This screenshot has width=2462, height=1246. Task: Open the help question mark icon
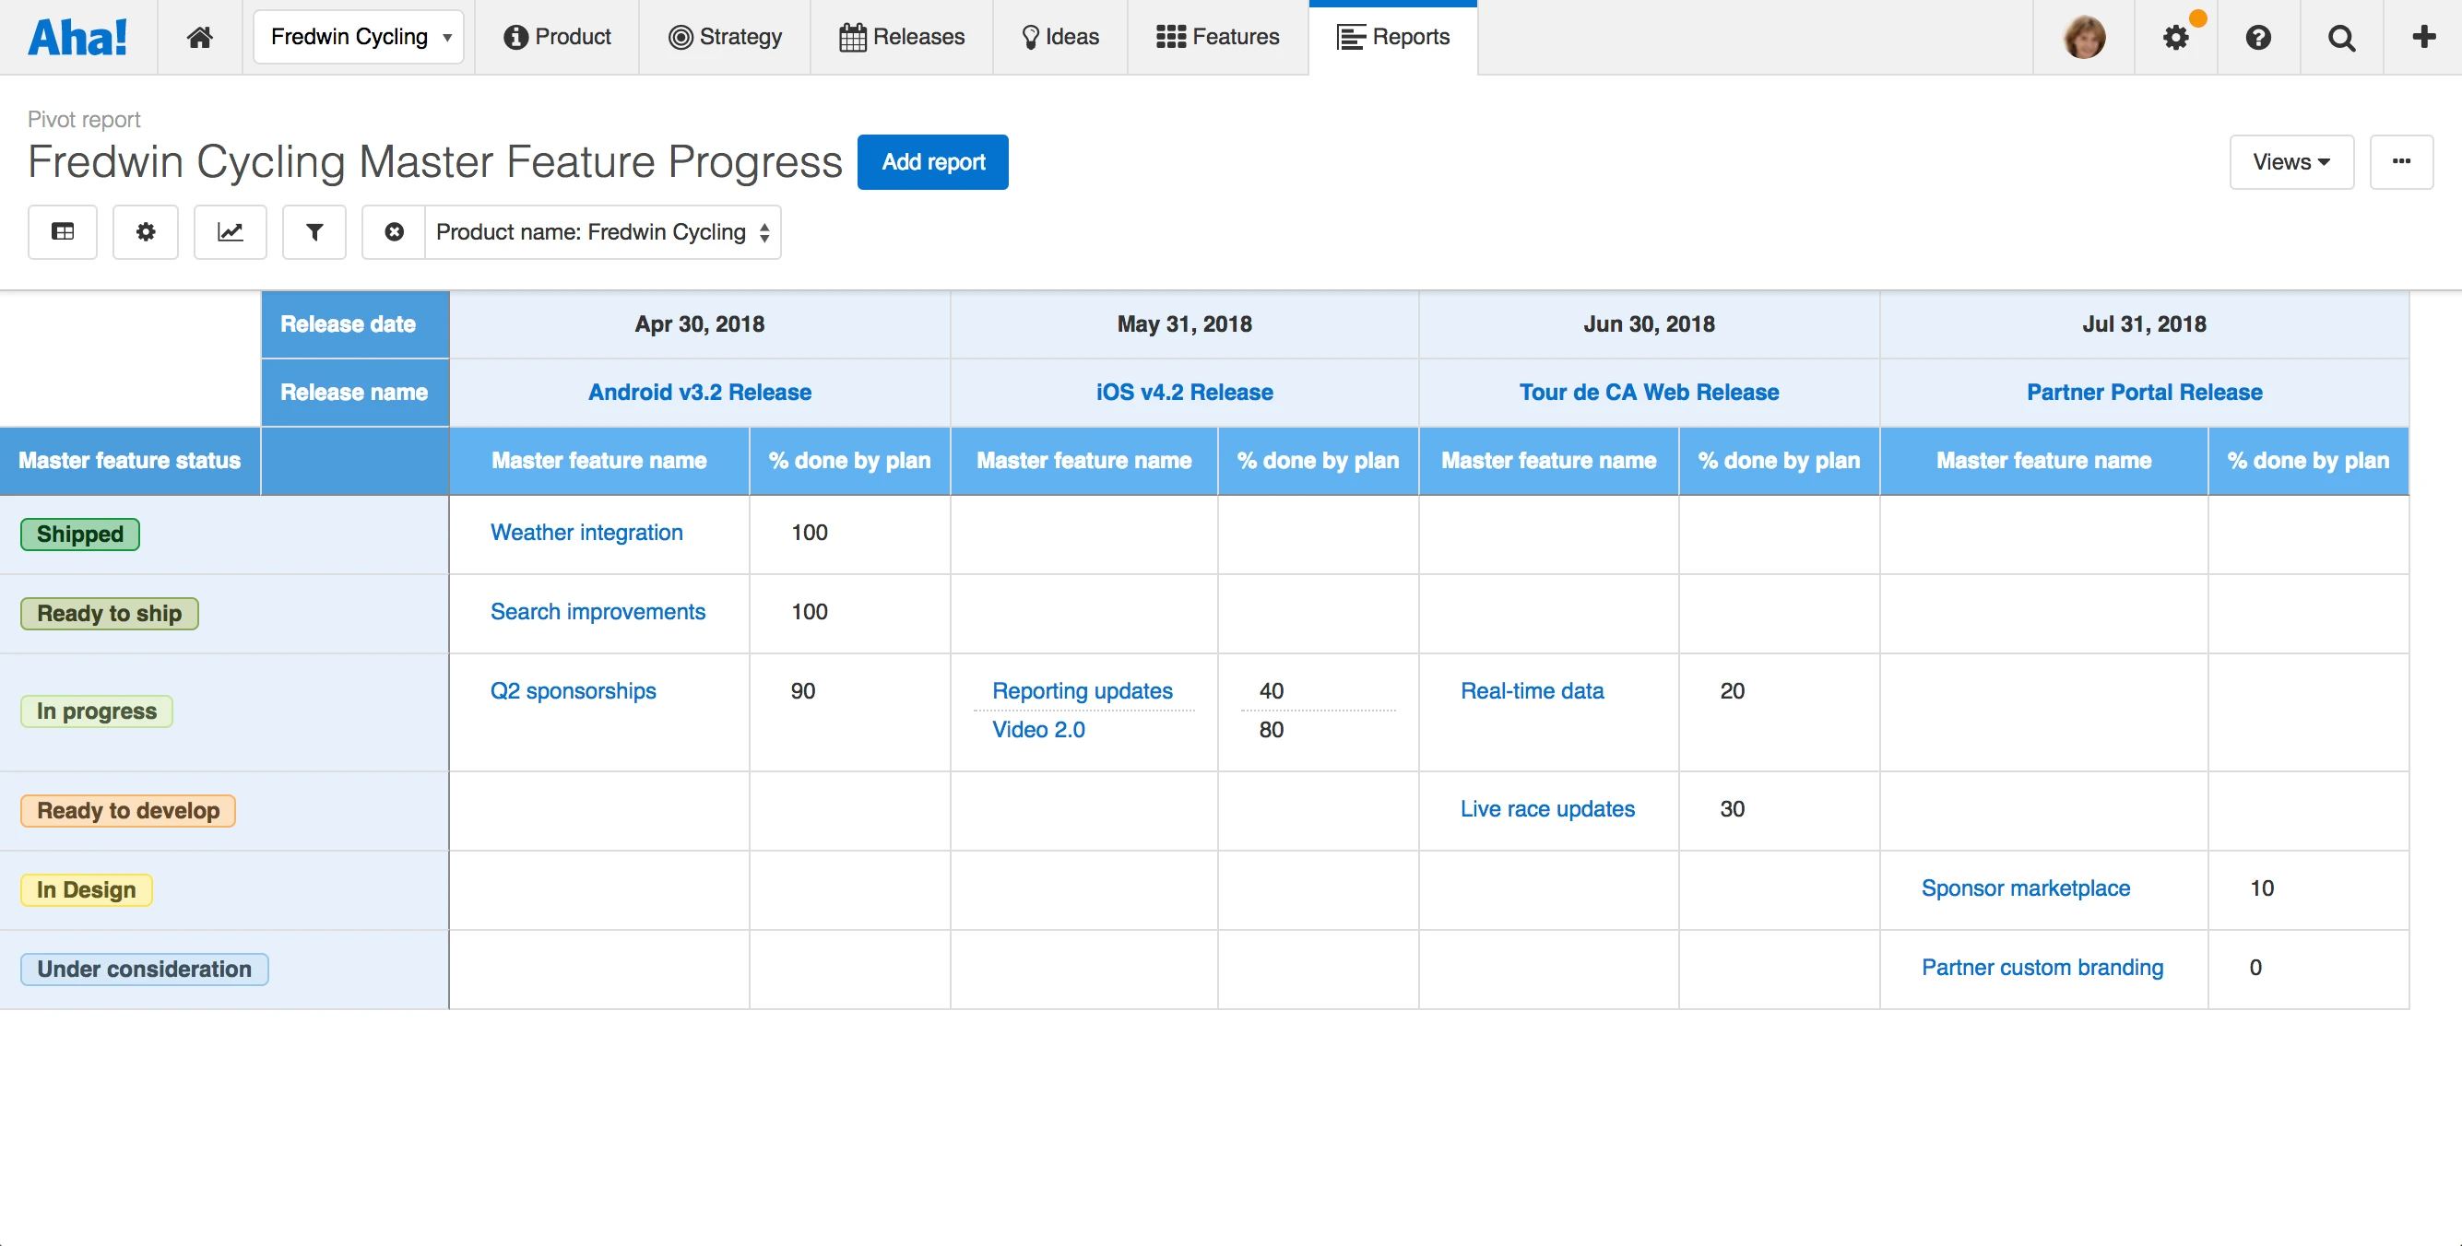(x=2257, y=37)
